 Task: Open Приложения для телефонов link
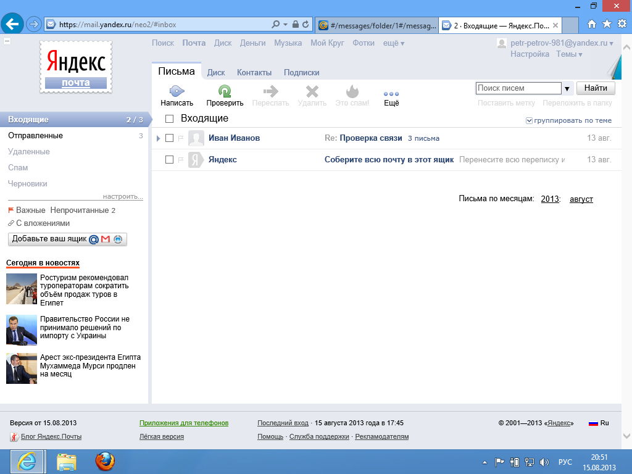pyautogui.click(x=184, y=423)
